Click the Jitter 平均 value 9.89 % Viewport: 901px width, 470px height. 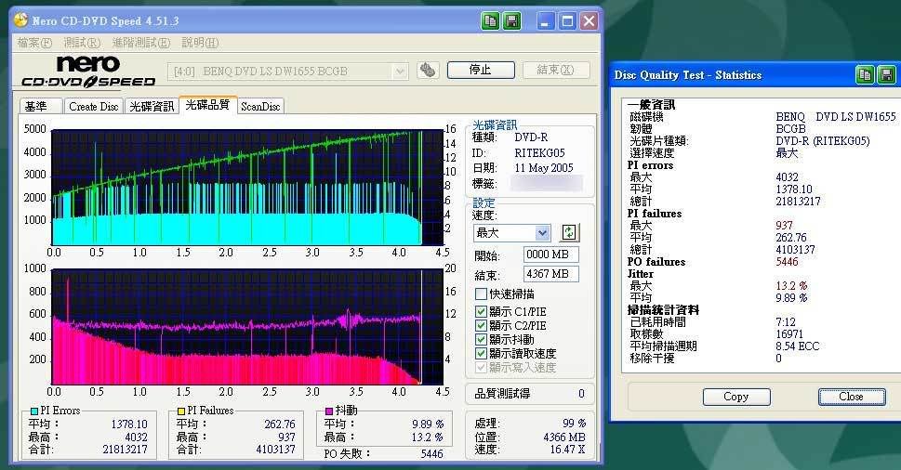[791, 298]
